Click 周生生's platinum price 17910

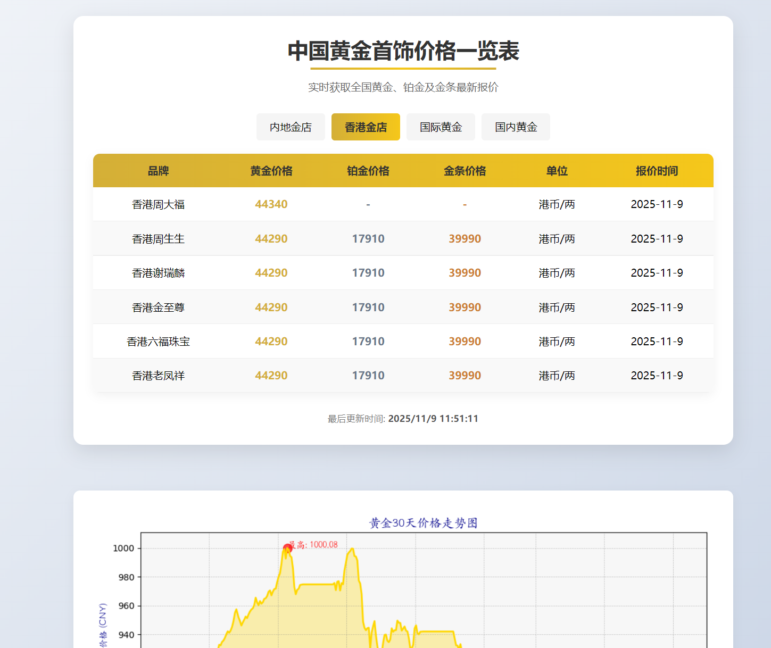[368, 238]
